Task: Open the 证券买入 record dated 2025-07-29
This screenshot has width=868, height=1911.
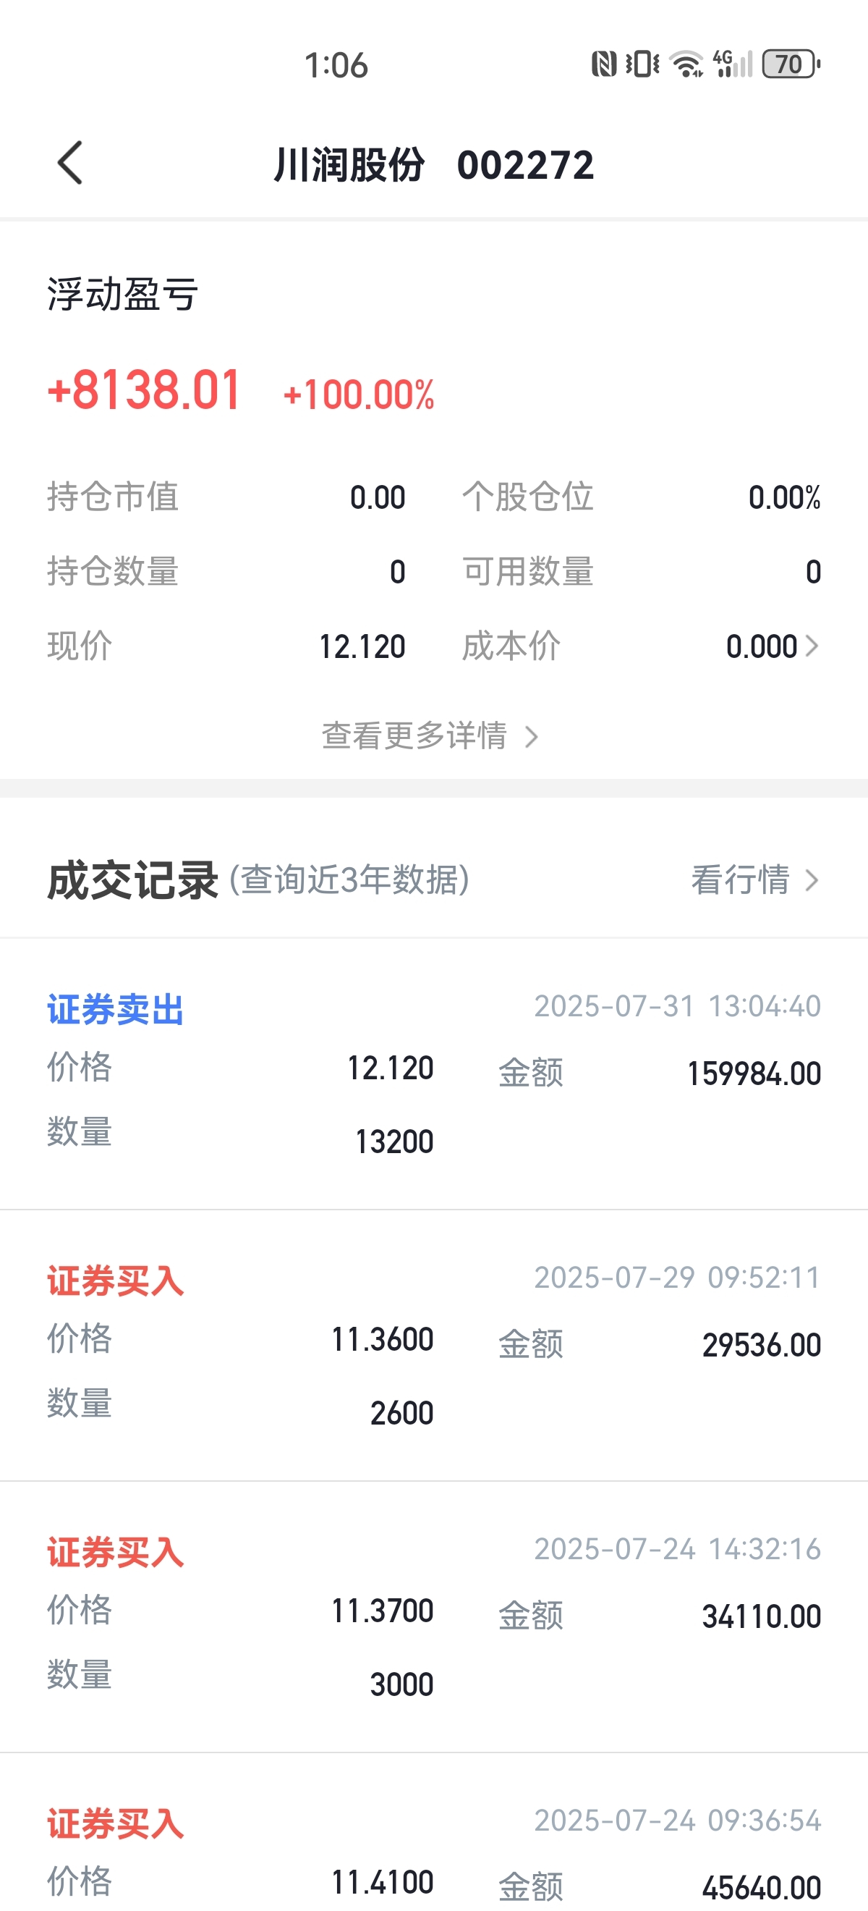Action: [433, 1346]
